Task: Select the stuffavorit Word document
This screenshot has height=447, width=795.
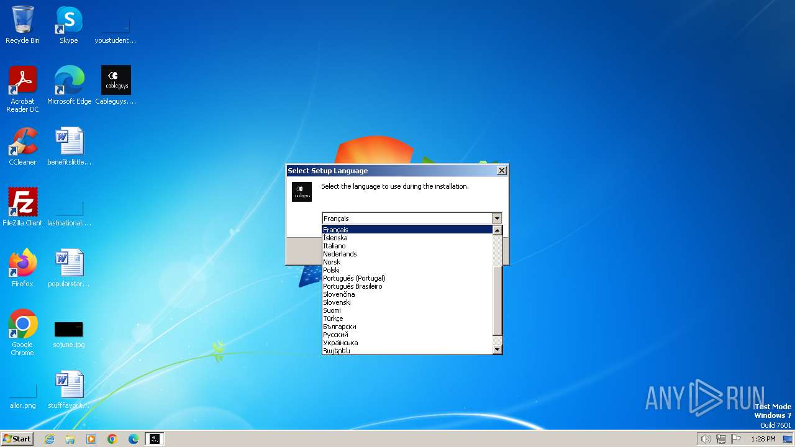Action: [69, 390]
